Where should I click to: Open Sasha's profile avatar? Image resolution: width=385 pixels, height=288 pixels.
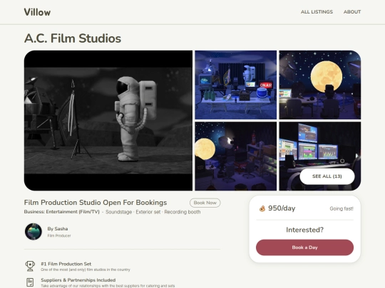[x=34, y=231]
